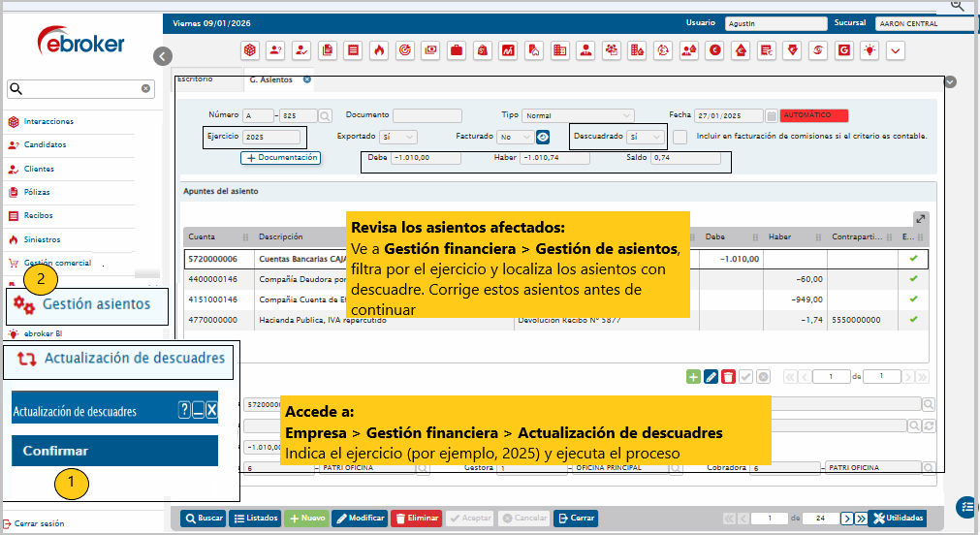This screenshot has width=980, height=535.
Task: Click the fire icon in top toolbar
Action: [379, 49]
